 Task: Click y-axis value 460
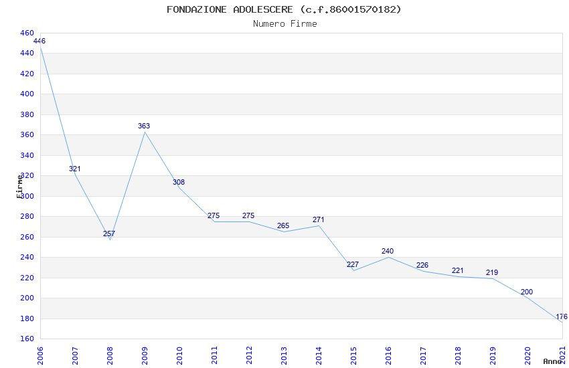point(27,33)
